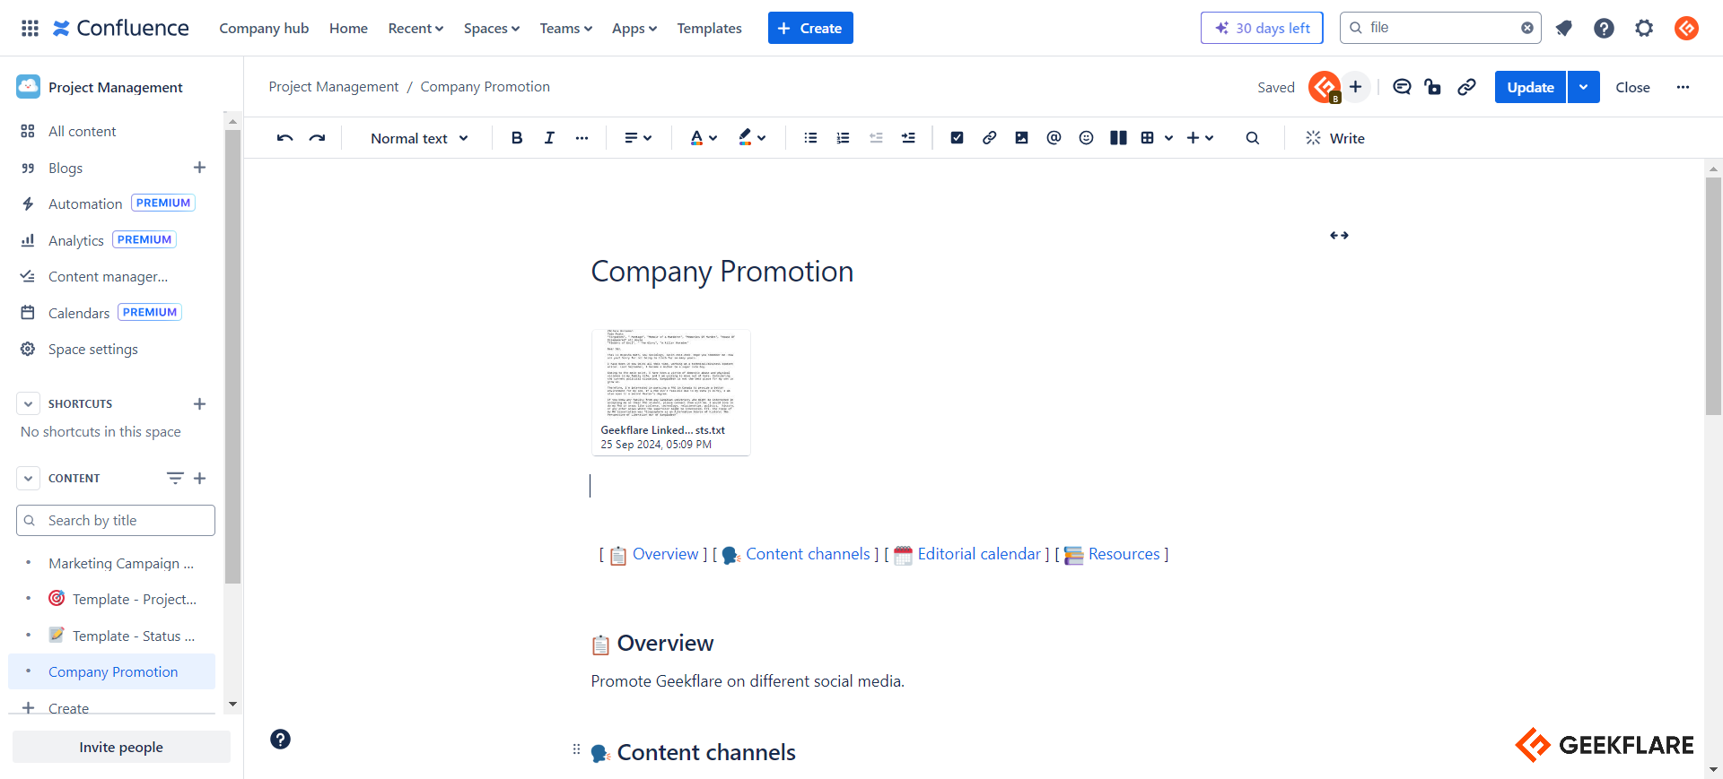This screenshot has height=779, width=1723.
Task: Insert an action item checkbox
Action: [957, 138]
